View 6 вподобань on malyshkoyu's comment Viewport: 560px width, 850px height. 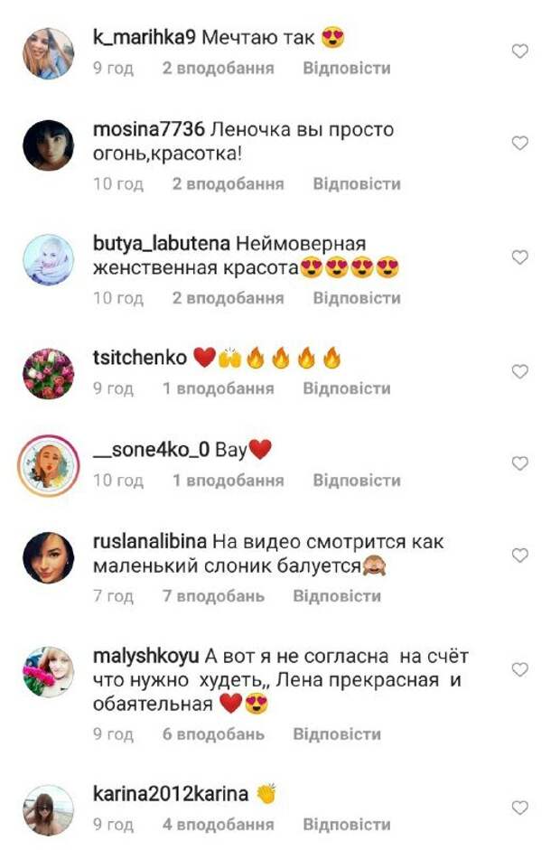(213, 734)
